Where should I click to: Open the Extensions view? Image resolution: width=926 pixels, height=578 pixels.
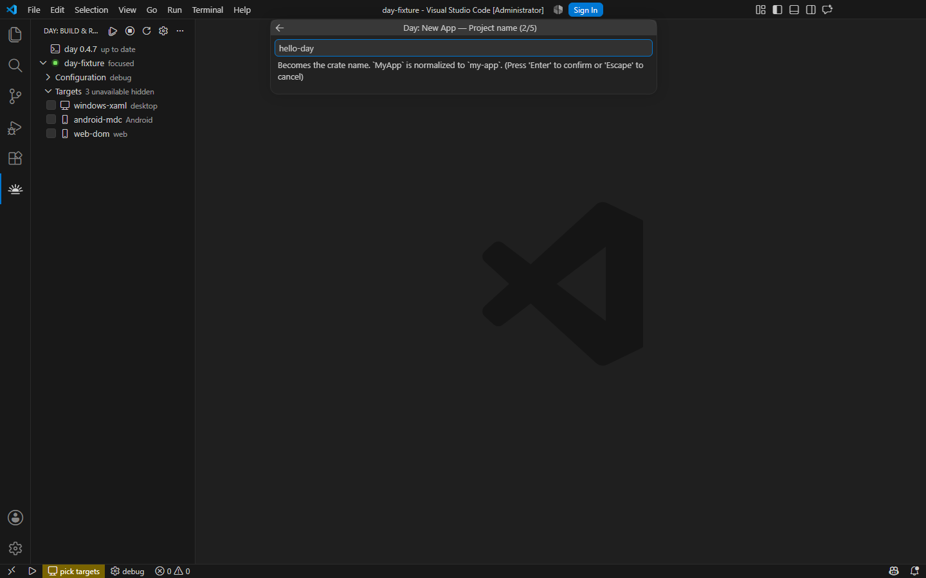(x=15, y=158)
